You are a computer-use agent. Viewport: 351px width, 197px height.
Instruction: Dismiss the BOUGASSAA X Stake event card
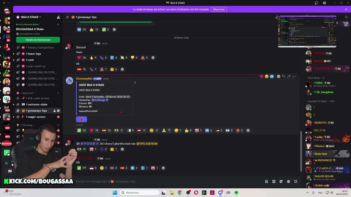(x=58, y=24)
